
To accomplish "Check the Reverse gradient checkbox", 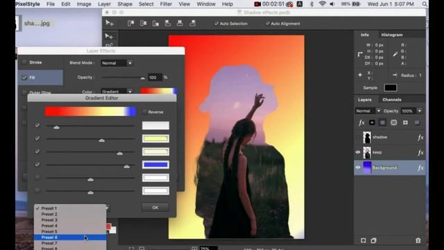I will pyautogui.click(x=145, y=112).
